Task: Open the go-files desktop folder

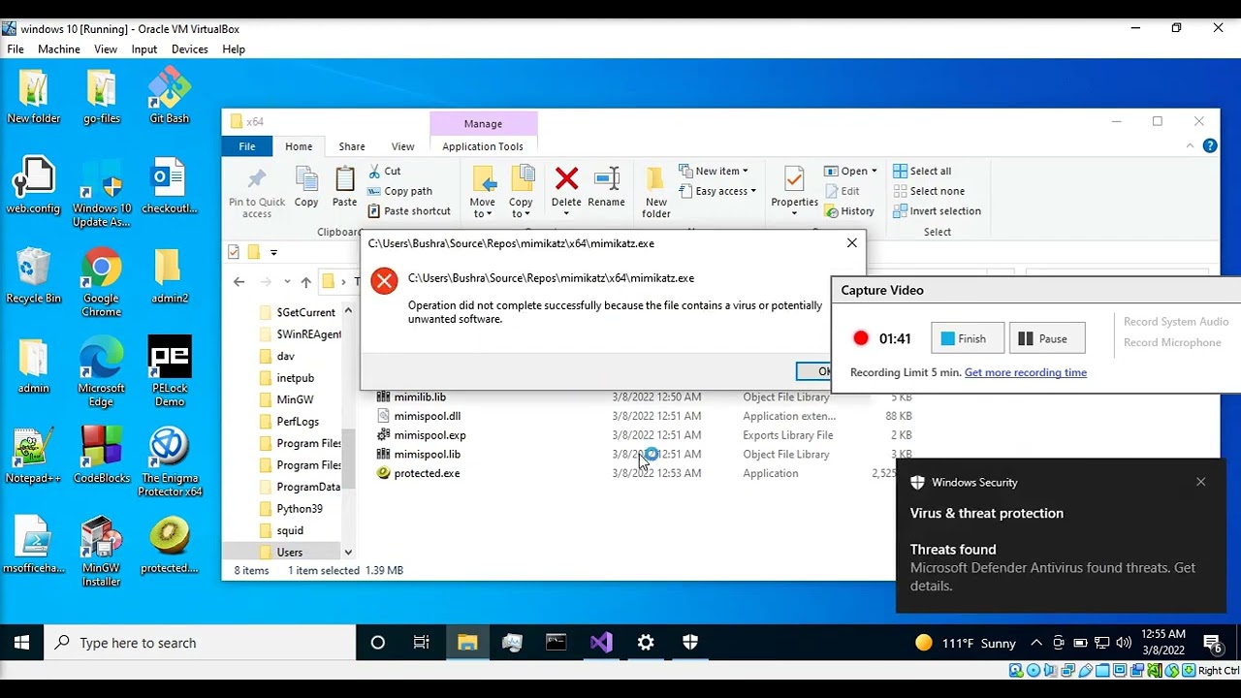Action: 101,96
